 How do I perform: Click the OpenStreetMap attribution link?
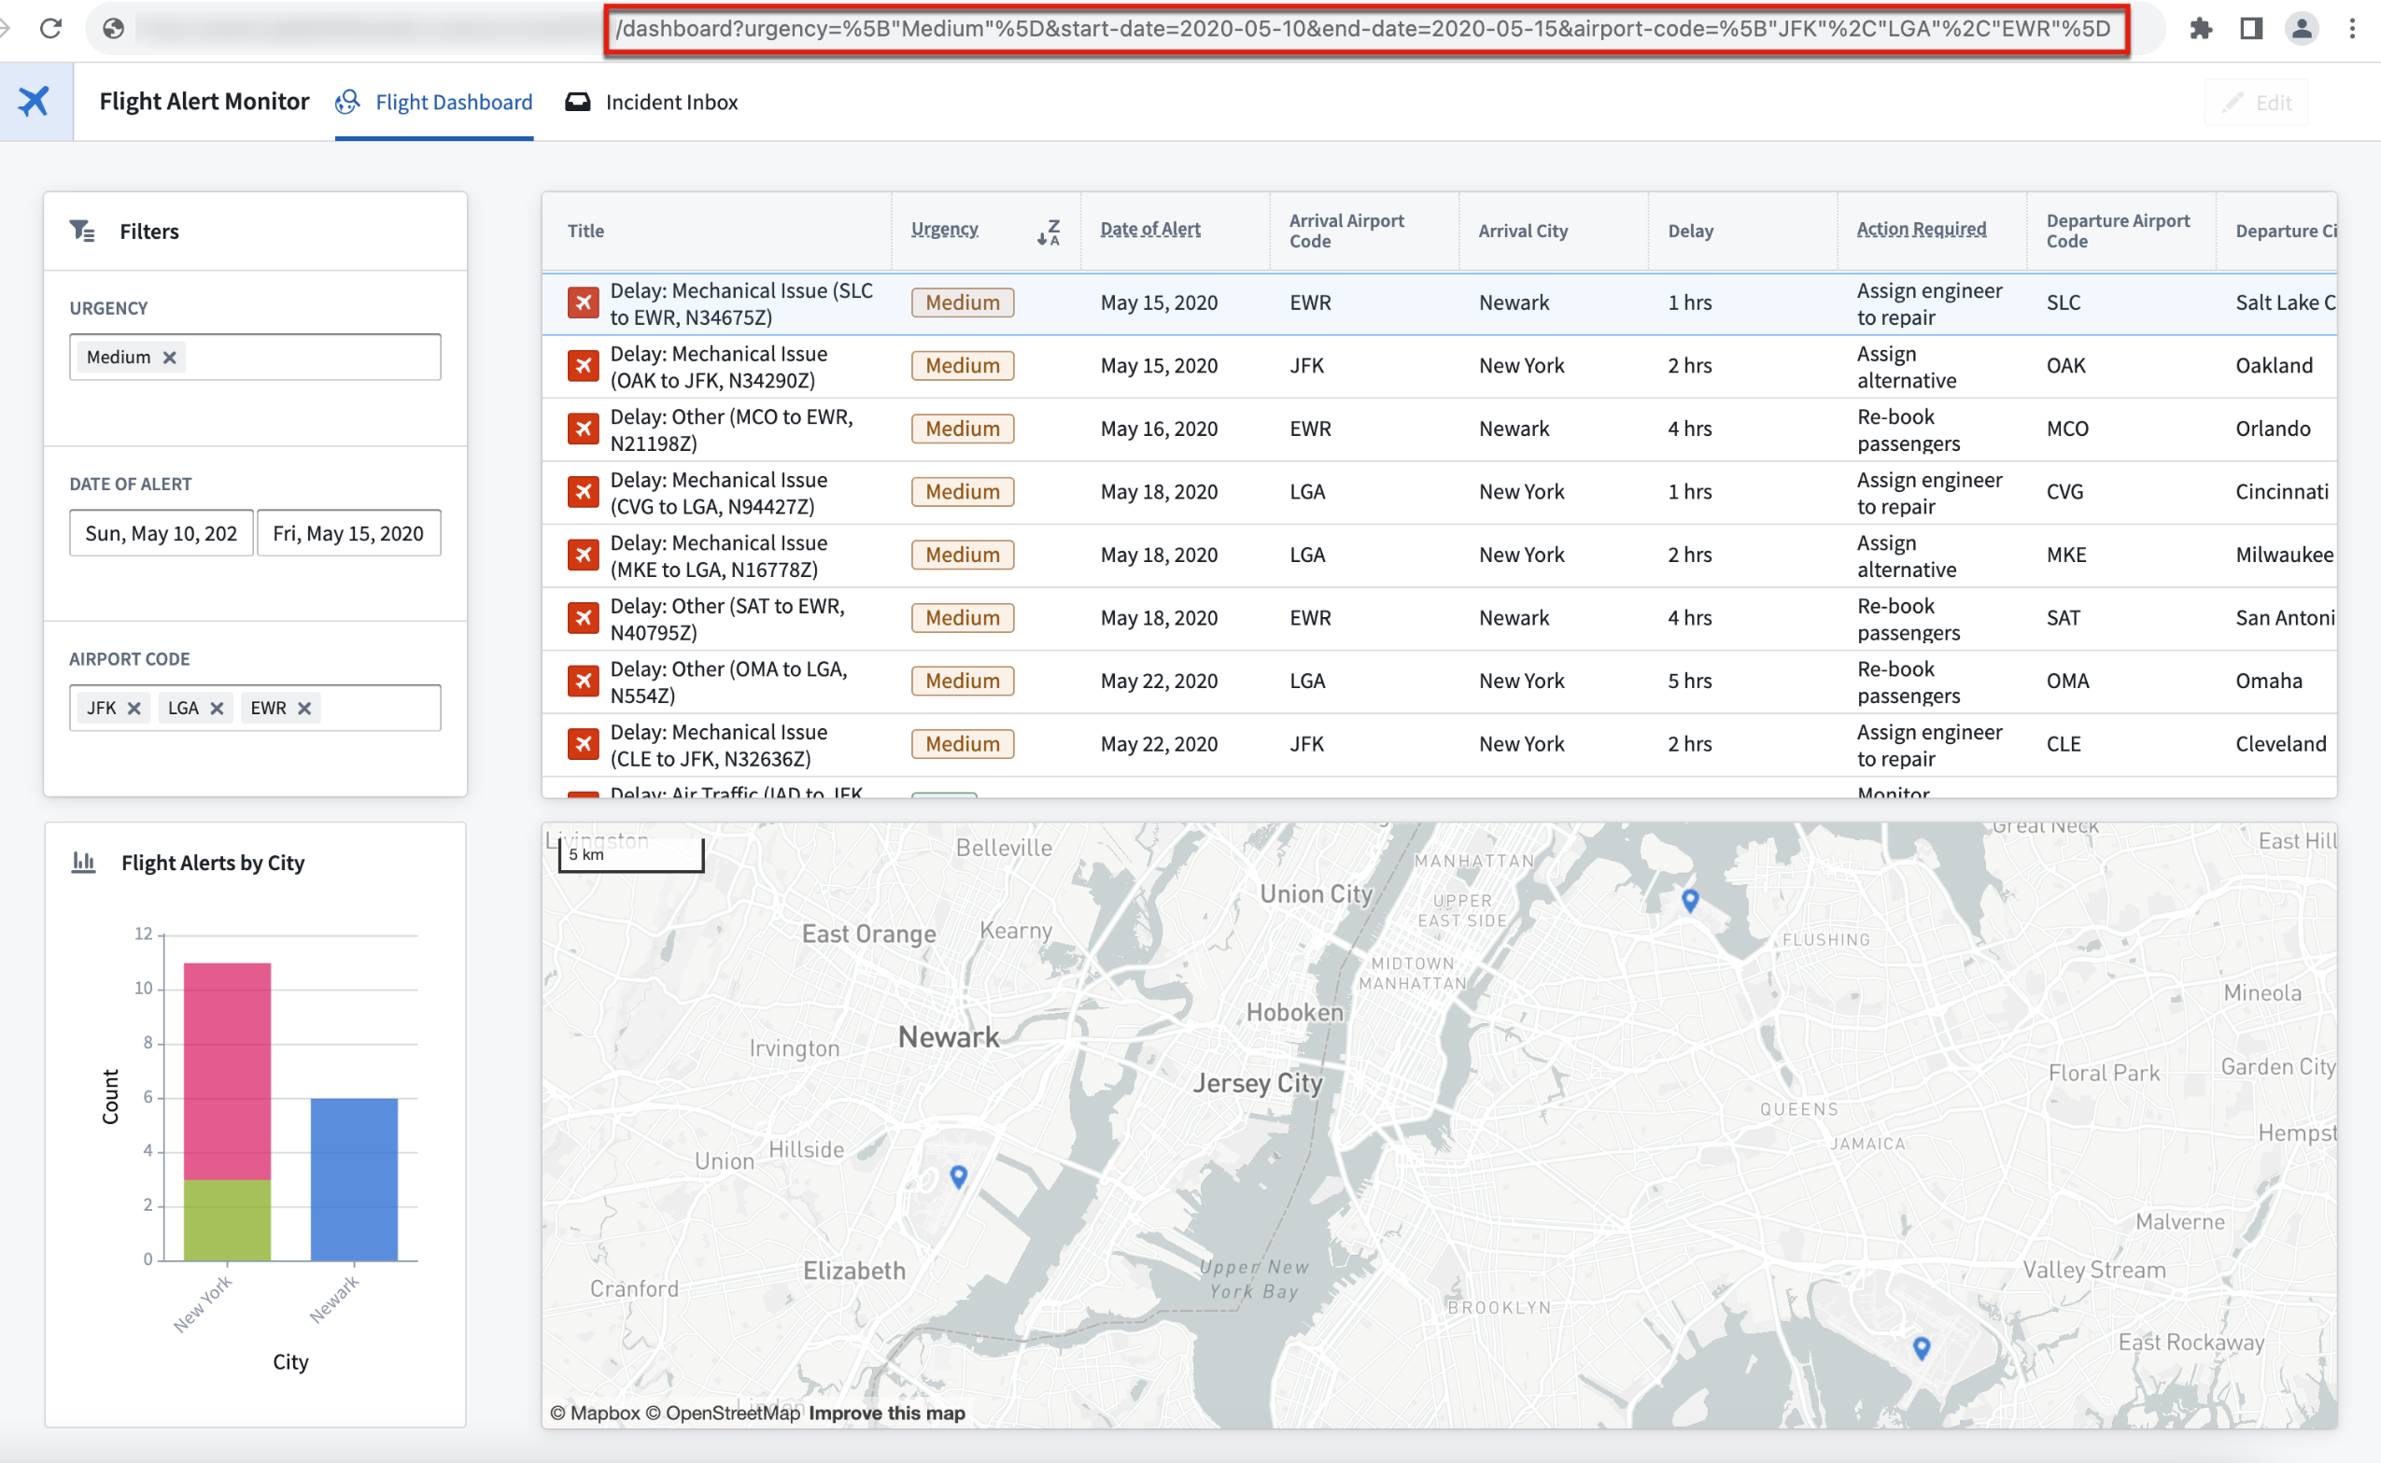[x=723, y=1413]
